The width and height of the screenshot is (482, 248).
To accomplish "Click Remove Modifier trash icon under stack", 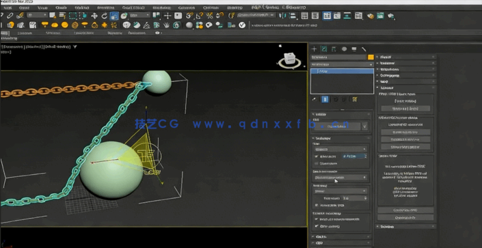I will [x=345, y=99].
